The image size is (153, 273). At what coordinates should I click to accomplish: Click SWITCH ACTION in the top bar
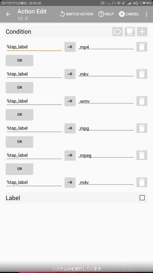[x=76, y=14]
